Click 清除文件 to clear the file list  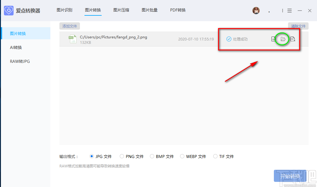298,26
